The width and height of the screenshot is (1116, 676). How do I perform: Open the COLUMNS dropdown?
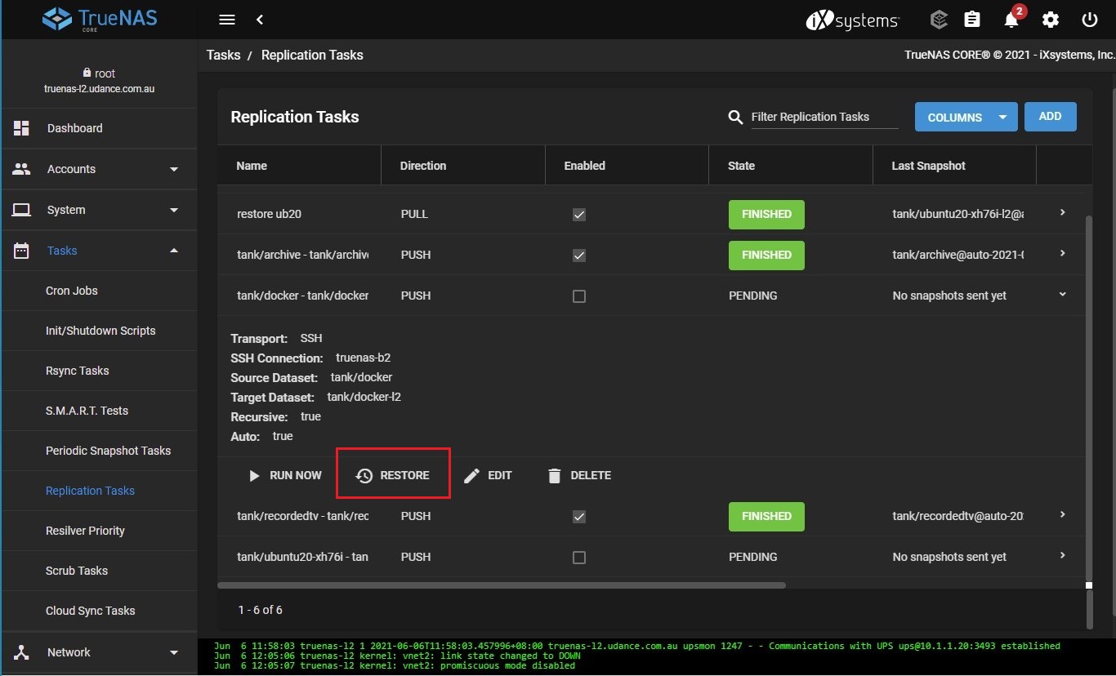coord(966,117)
